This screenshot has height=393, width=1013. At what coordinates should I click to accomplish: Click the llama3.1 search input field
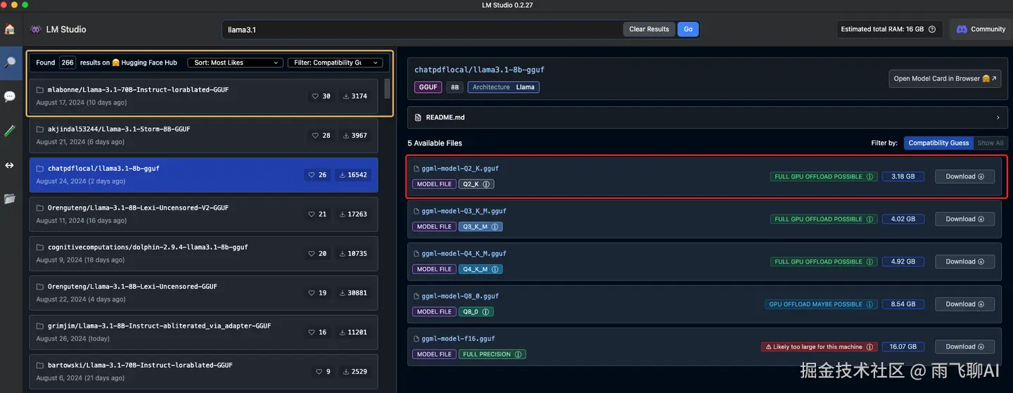coord(422,30)
